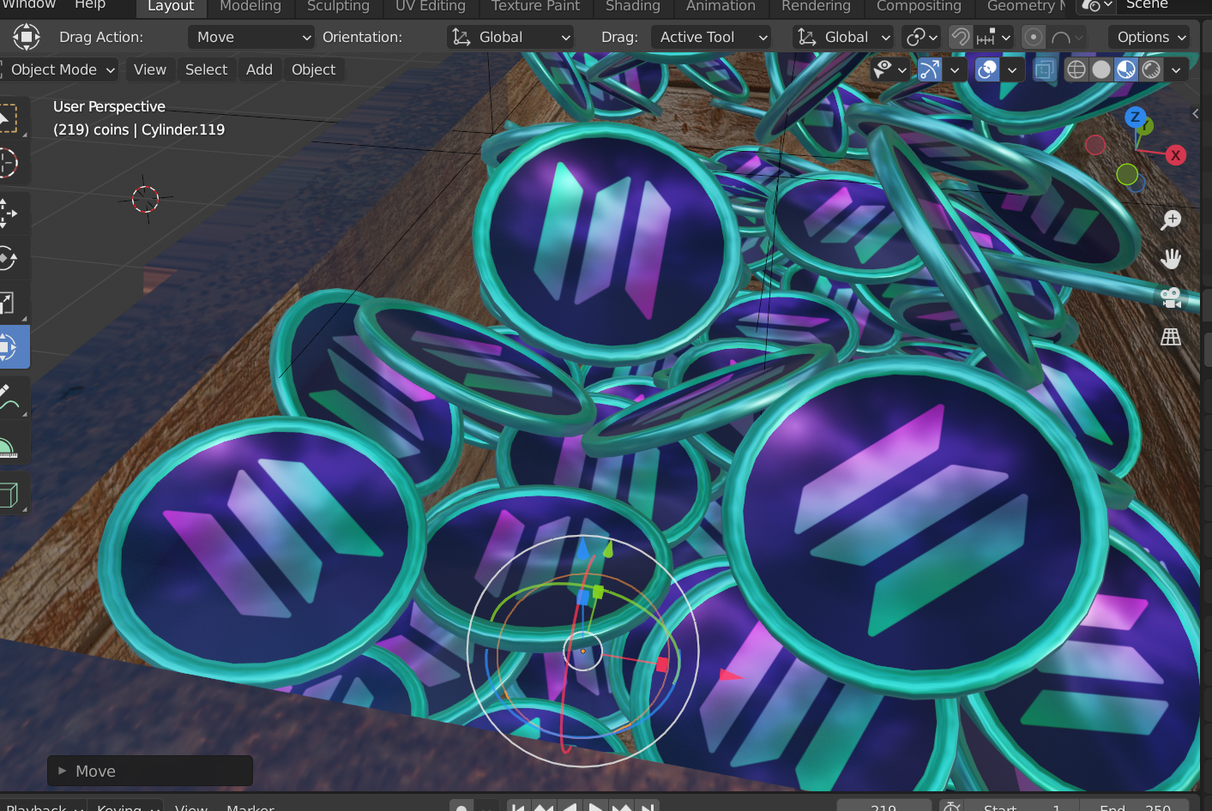Viewport: 1212px width, 811px height.
Task: Expand the sidebar with right-edge arrow
Action: click(x=1195, y=113)
